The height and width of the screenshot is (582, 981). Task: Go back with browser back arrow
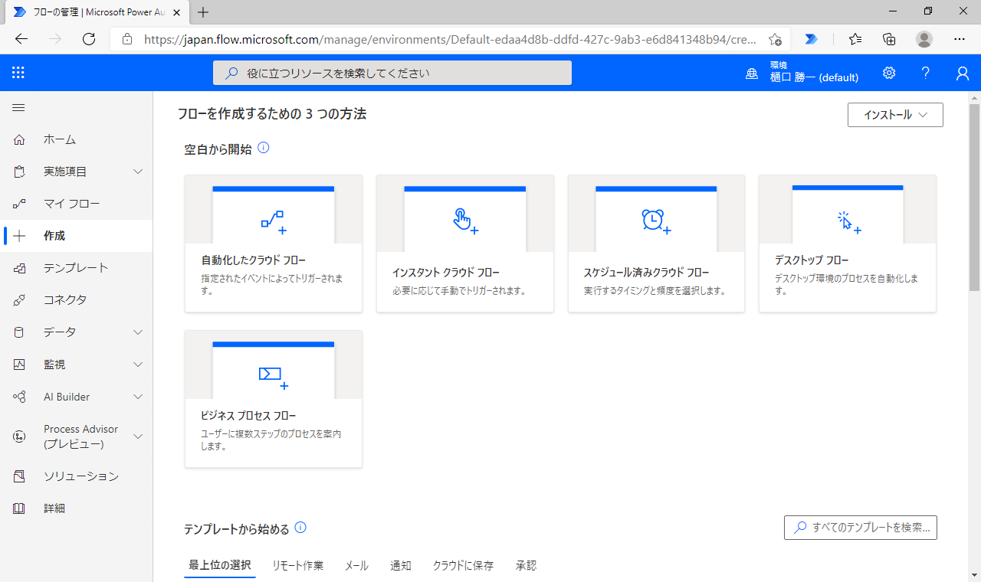click(21, 39)
